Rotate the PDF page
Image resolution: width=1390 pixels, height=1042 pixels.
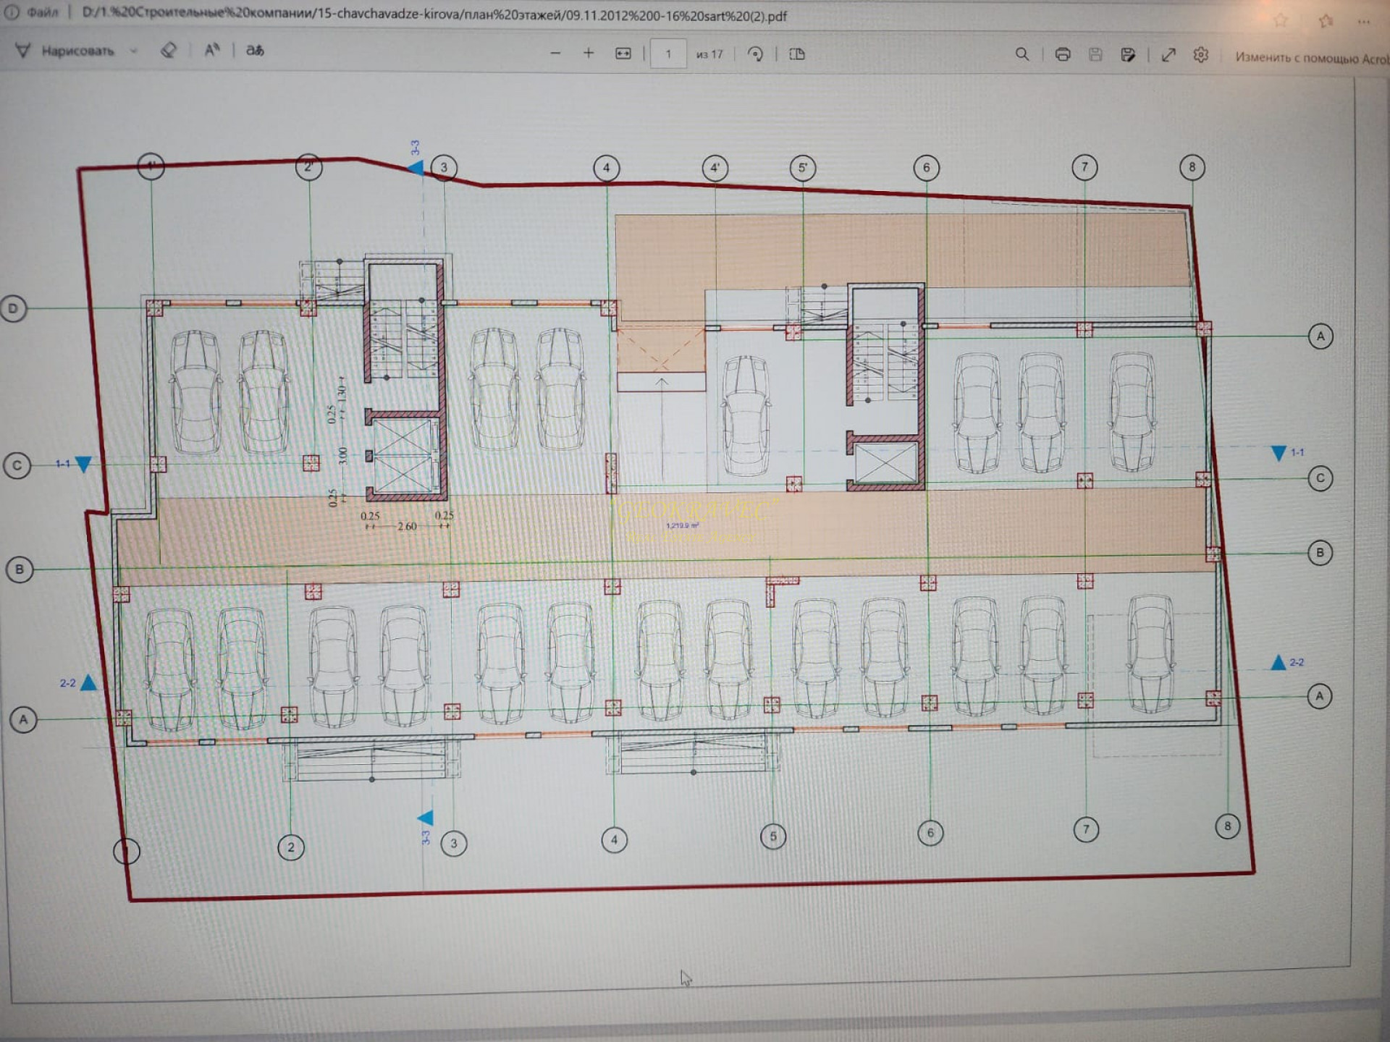point(755,54)
